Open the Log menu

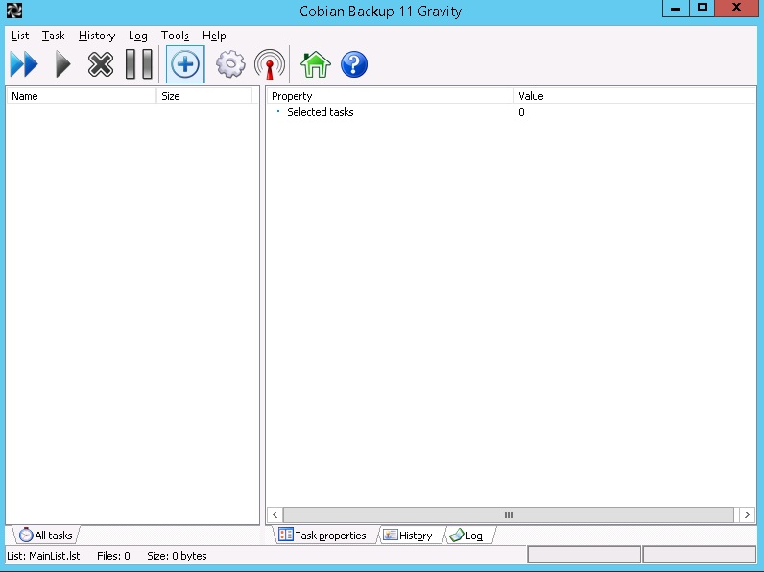(138, 36)
